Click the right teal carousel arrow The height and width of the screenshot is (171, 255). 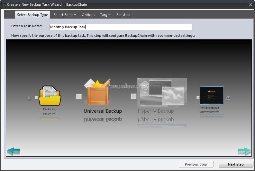click(244, 151)
